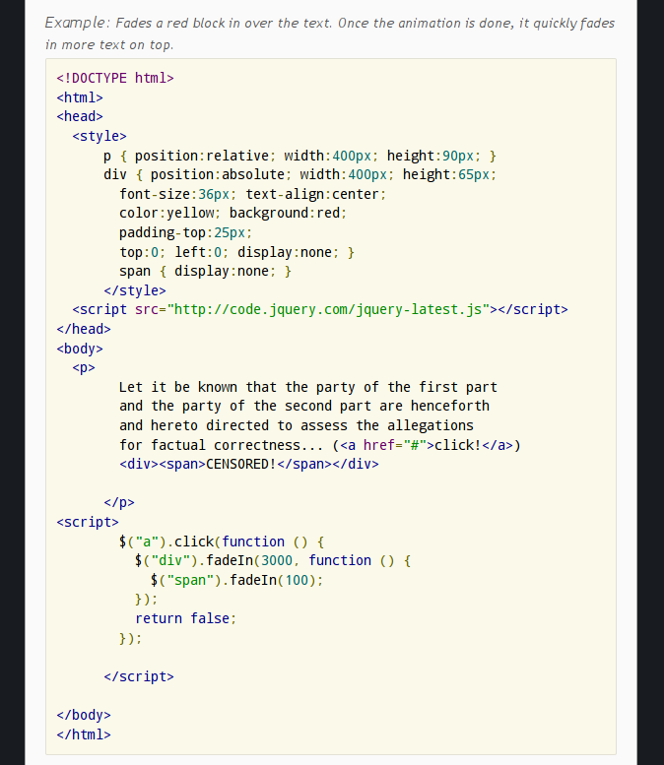The width and height of the screenshot is (664, 765).
Task: Click the $("a").click(function line
Action: [x=222, y=542]
